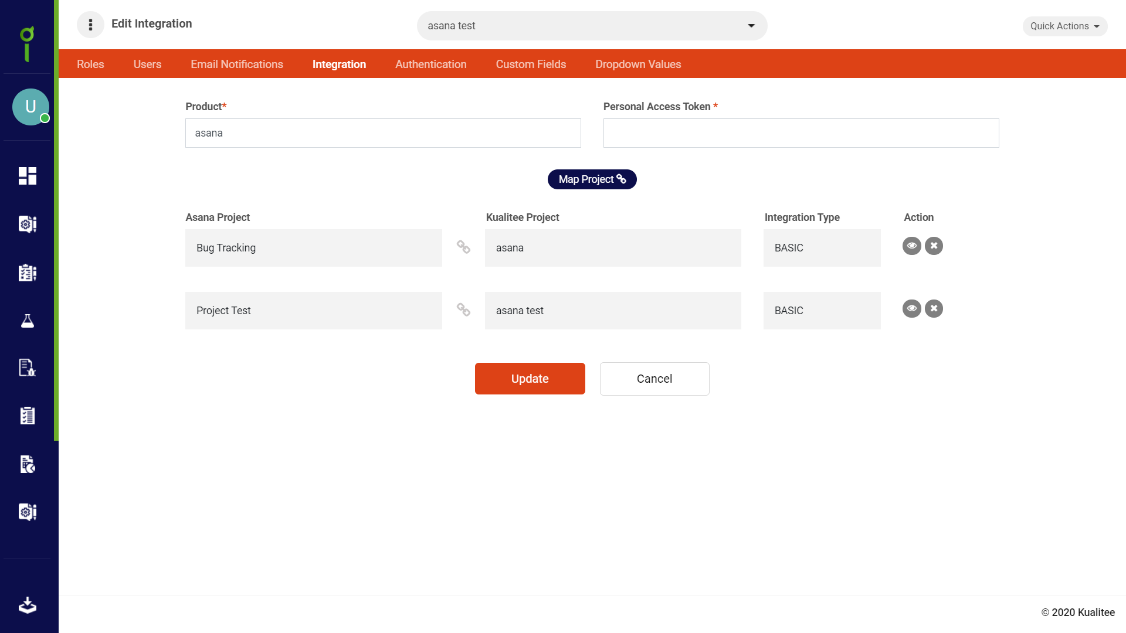Click the asana test Kualitee project field
Image resolution: width=1126 pixels, height=633 pixels.
point(613,311)
